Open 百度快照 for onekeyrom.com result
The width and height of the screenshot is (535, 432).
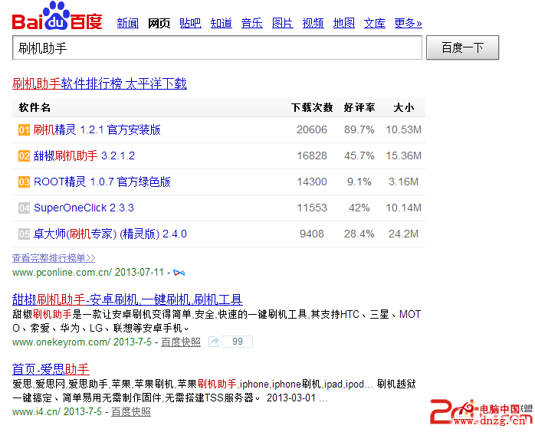tap(180, 342)
